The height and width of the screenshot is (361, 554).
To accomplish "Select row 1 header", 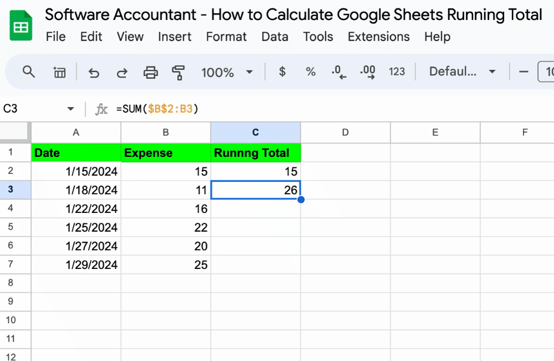I will (15, 152).
